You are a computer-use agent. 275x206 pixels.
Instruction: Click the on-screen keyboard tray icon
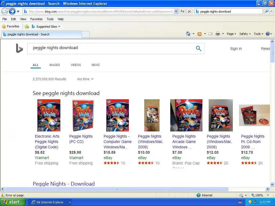tap(240, 202)
